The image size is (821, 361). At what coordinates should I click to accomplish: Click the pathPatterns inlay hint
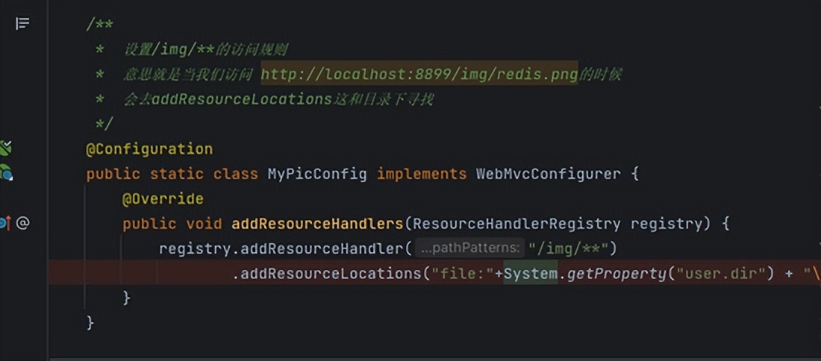point(469,248)
